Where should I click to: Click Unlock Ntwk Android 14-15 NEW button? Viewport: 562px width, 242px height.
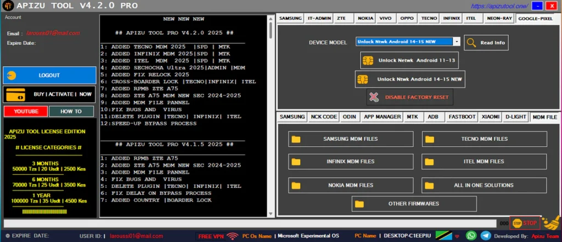(x=410, y=79)
